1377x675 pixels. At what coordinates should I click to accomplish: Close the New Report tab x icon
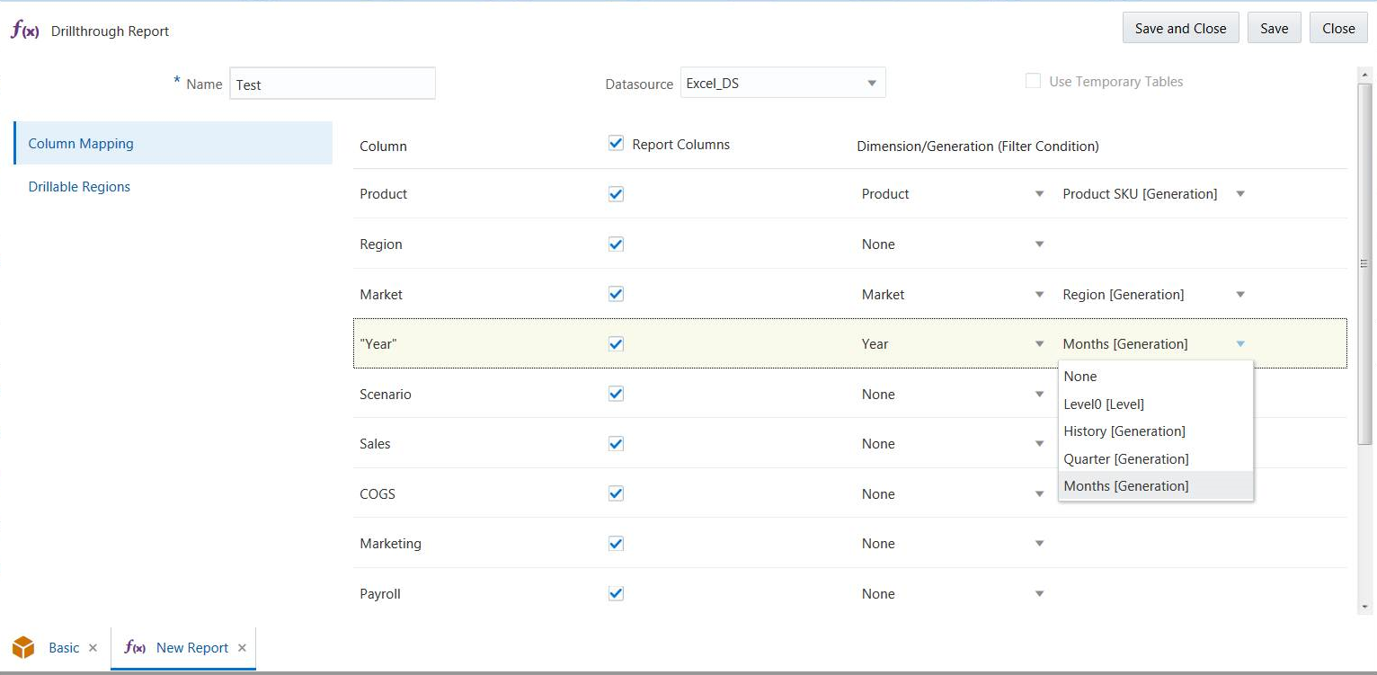point(242,648)
